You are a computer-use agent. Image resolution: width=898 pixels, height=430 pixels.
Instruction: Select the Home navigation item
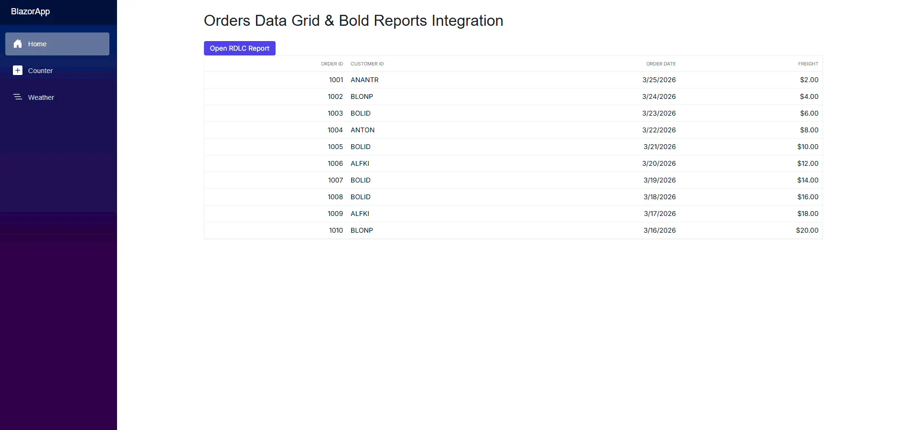[x=37, y=44]
